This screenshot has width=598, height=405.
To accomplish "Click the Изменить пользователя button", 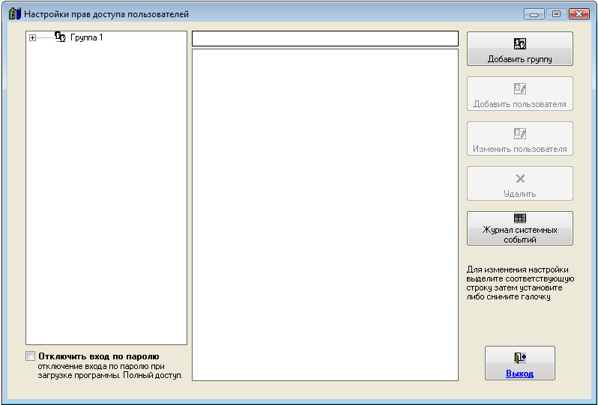I will pyautogui.click(x=520, y=138).
